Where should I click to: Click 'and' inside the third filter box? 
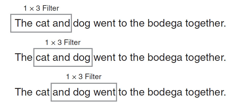pos(61,92)
